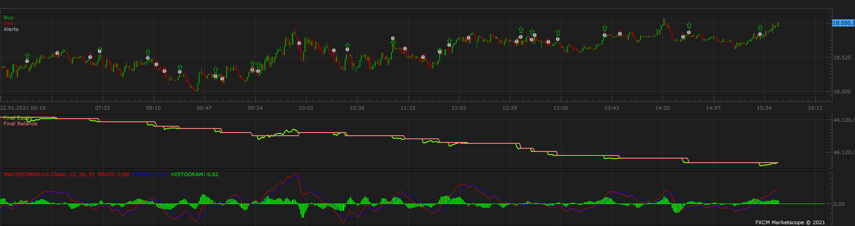Click the blue SIGNAL value label
This screenshot has height=226, width=855.
(x=150, y=174)
